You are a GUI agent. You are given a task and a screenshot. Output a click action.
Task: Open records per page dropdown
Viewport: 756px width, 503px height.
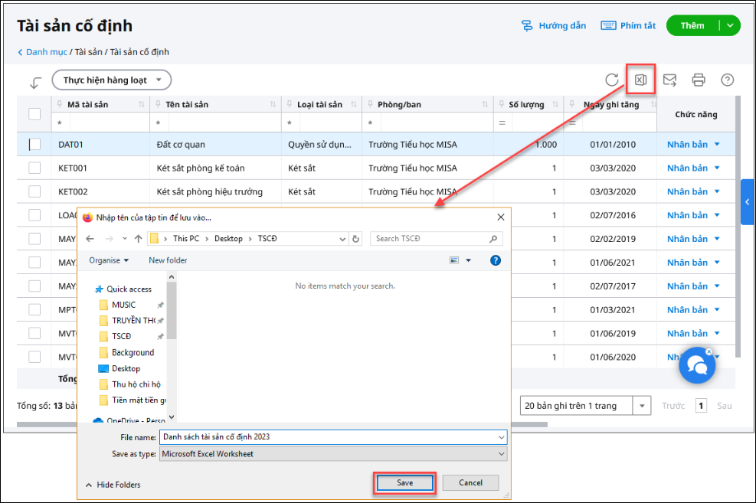(x=643, y=406)
